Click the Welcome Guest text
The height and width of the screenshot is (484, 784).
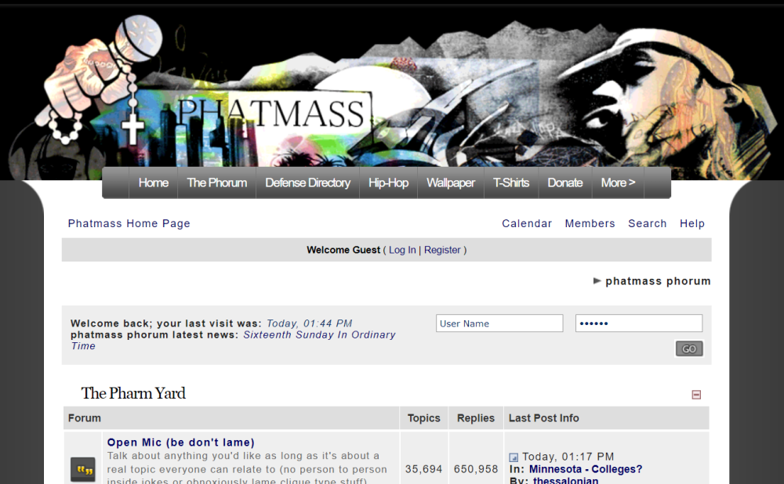pos(343,250)
